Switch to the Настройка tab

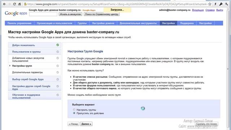(x=169, y=23)
